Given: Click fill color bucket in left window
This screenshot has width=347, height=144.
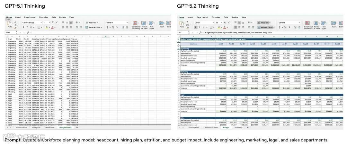Looking at the screenshot, I should 47,27.
